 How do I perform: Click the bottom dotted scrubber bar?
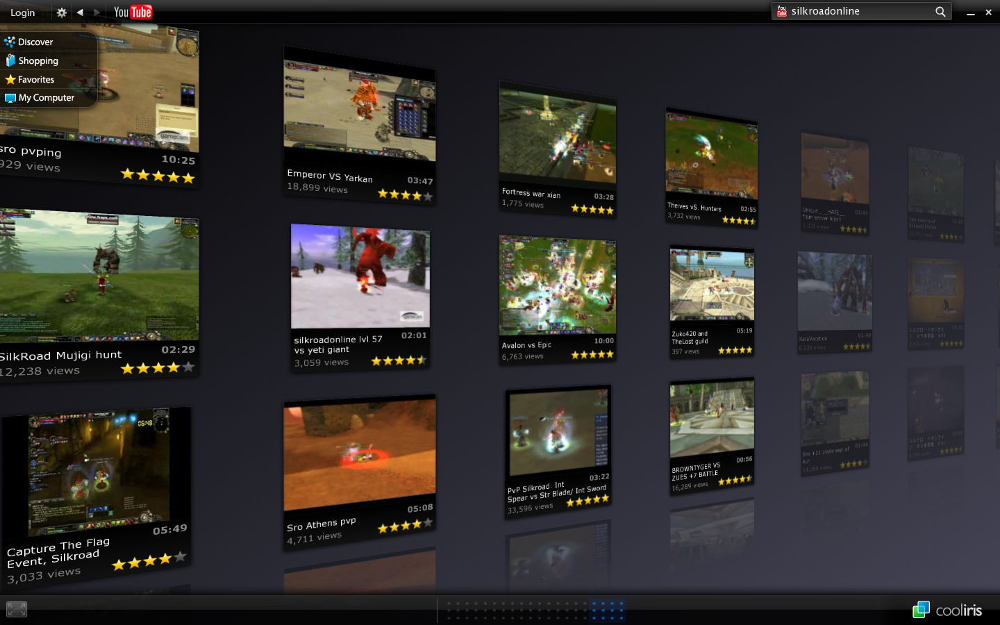point(535,610)
